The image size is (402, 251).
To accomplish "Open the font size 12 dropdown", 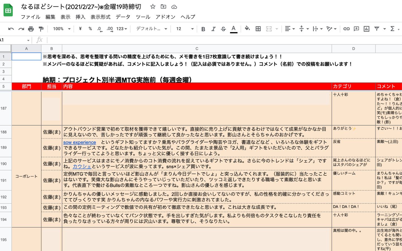I will click(x=185, y=29).
